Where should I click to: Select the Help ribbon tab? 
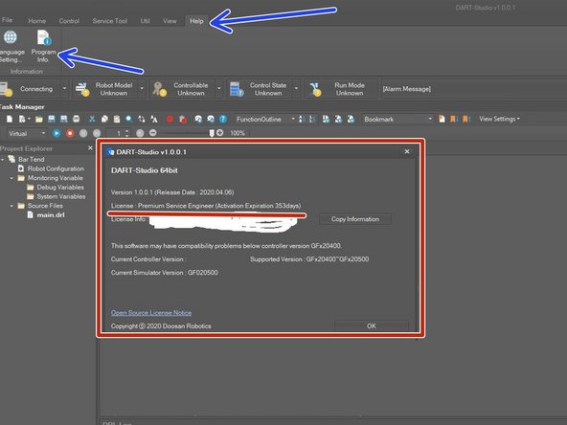(x=196, y=21)
